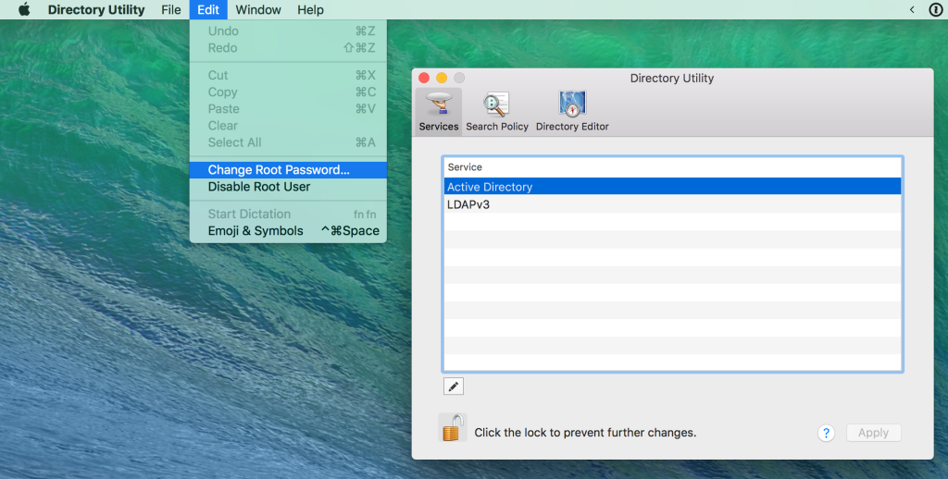Close the Directory Utility window

click(x=424, y=78)
